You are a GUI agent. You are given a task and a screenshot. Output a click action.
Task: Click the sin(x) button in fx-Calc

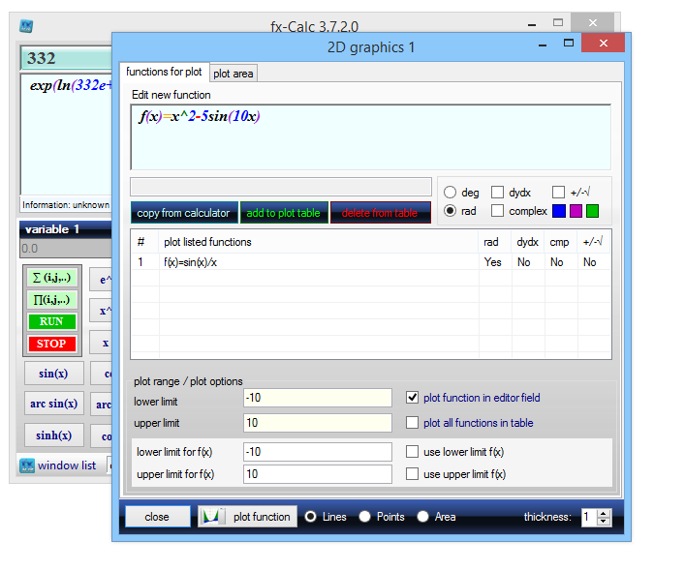(x=53, y=374)
